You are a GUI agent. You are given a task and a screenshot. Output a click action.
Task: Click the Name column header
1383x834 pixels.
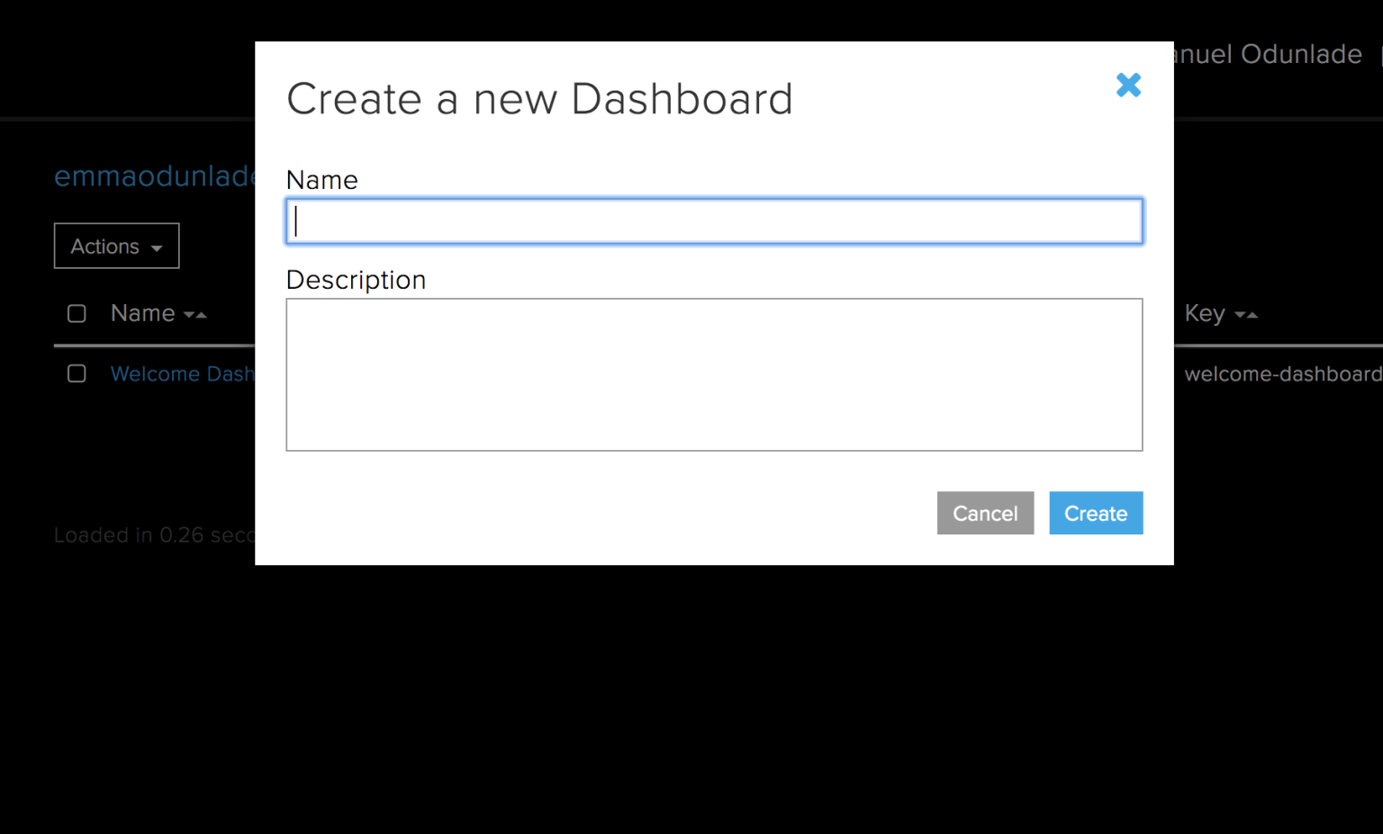tap(141, 313)
